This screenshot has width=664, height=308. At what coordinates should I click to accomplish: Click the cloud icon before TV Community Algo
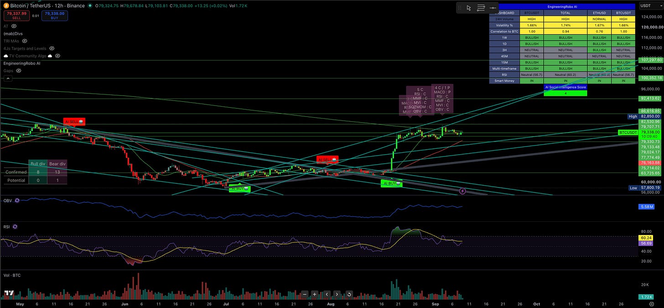(5, 56)
